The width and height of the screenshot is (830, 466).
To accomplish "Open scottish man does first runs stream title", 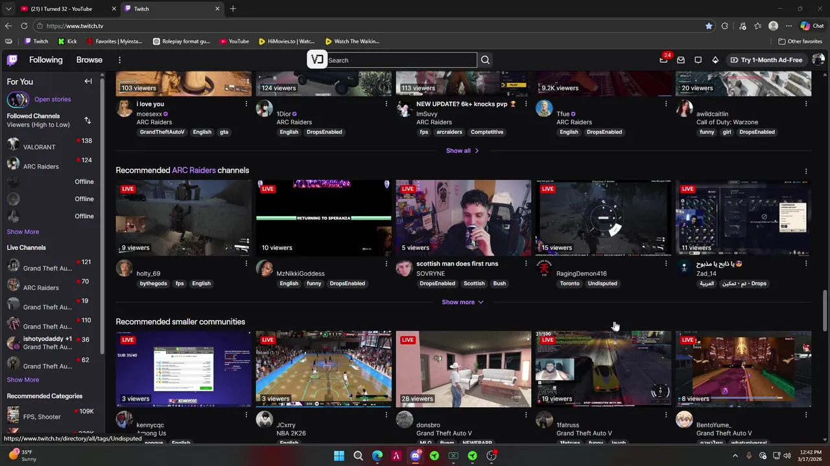I will click(457, 264).
